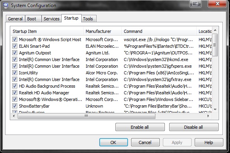
Task: Confirm with the OK button
Action: tap(113, 142)
